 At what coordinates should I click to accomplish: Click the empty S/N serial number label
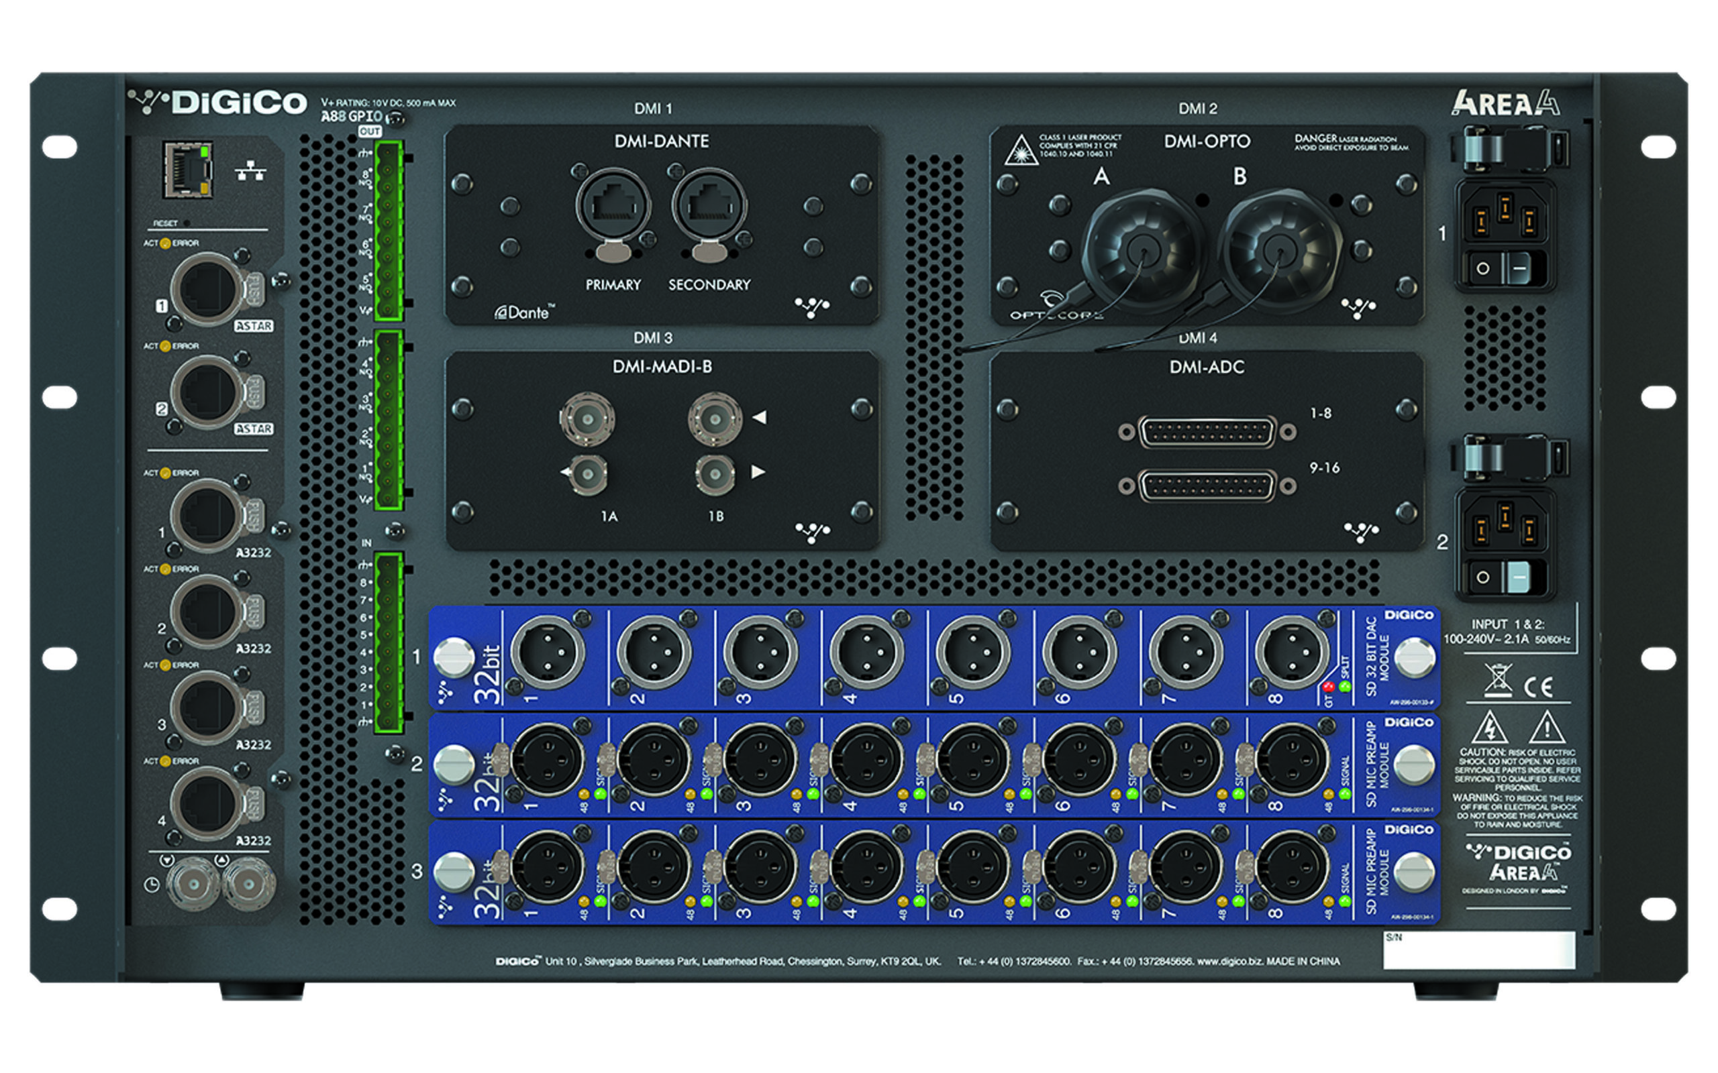[x=1479, y=950]
